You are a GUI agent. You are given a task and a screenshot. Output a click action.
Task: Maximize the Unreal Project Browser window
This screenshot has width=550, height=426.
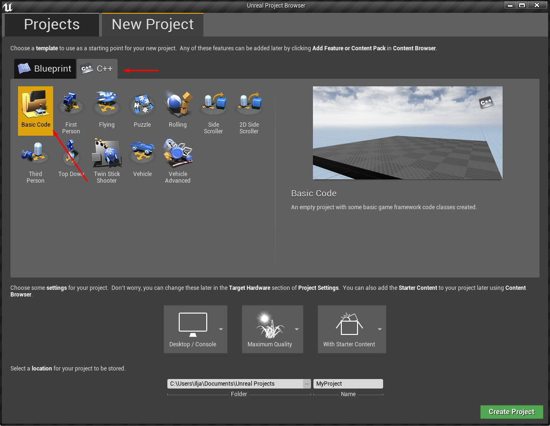(x=522, y=5)
